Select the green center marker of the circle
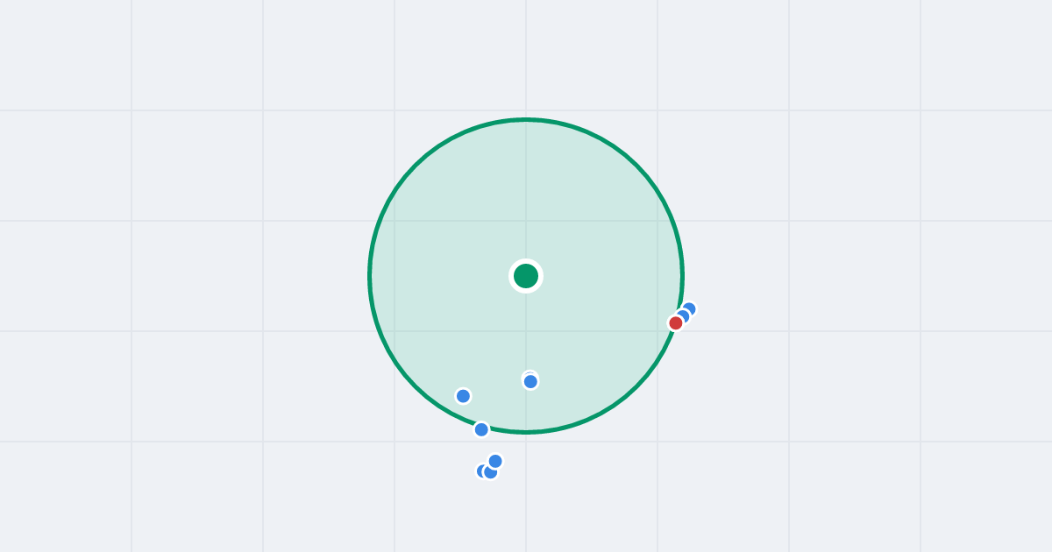Image resolution: width=1052 pixels, height=552 pixels. 526,276
